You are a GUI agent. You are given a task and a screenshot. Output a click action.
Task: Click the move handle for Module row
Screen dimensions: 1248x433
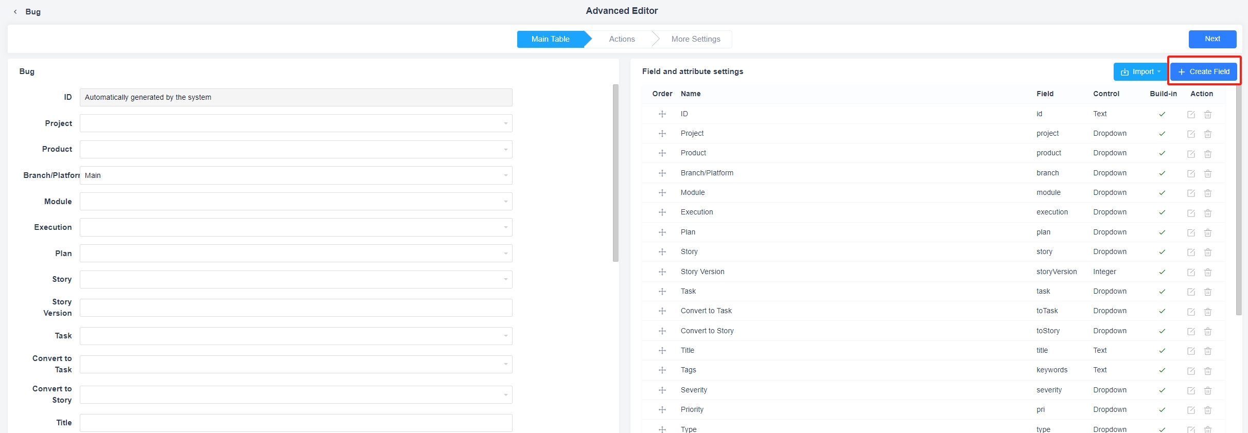point(662,193)
